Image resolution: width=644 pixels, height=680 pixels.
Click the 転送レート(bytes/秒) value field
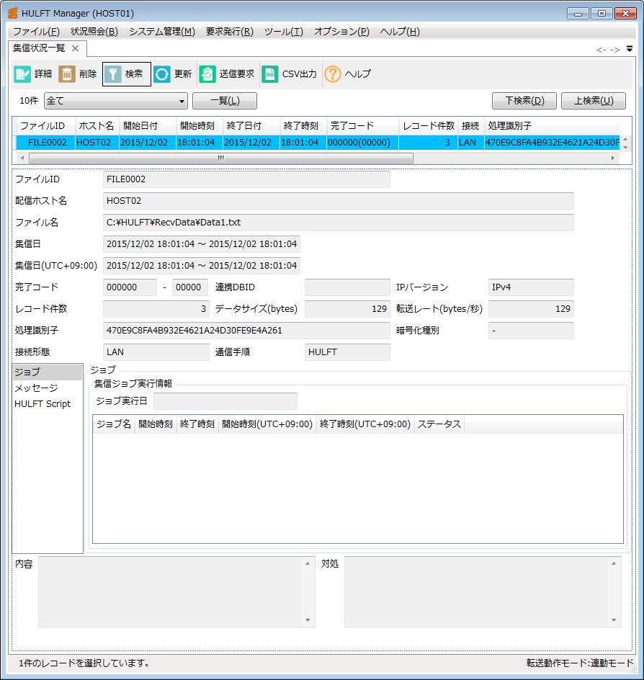click(x=531, y=309)
